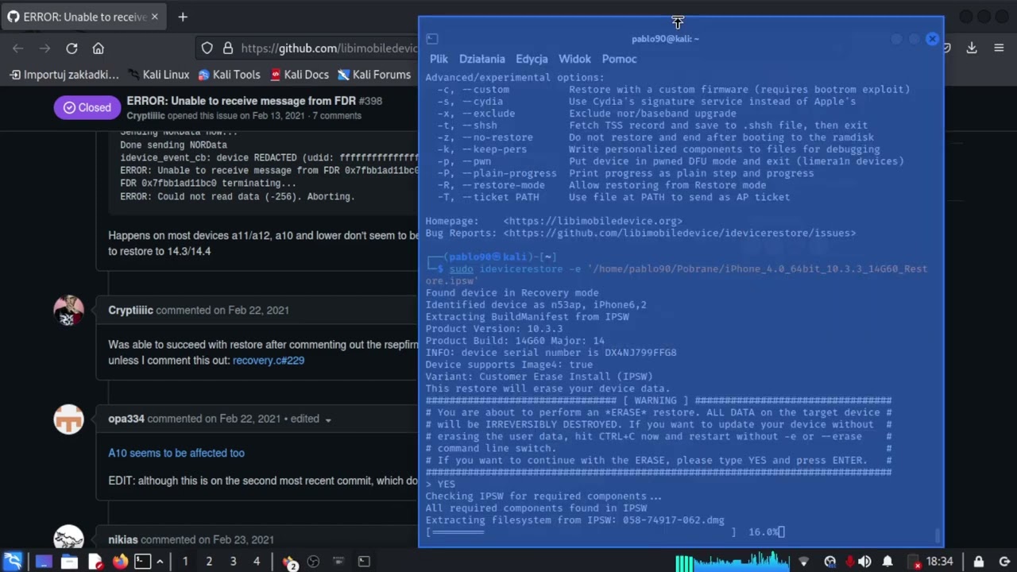Image resolution: width=1017 pixels, height=572 pixels.
Task: Open opa334 user profile link
Action: coord(126,419)
